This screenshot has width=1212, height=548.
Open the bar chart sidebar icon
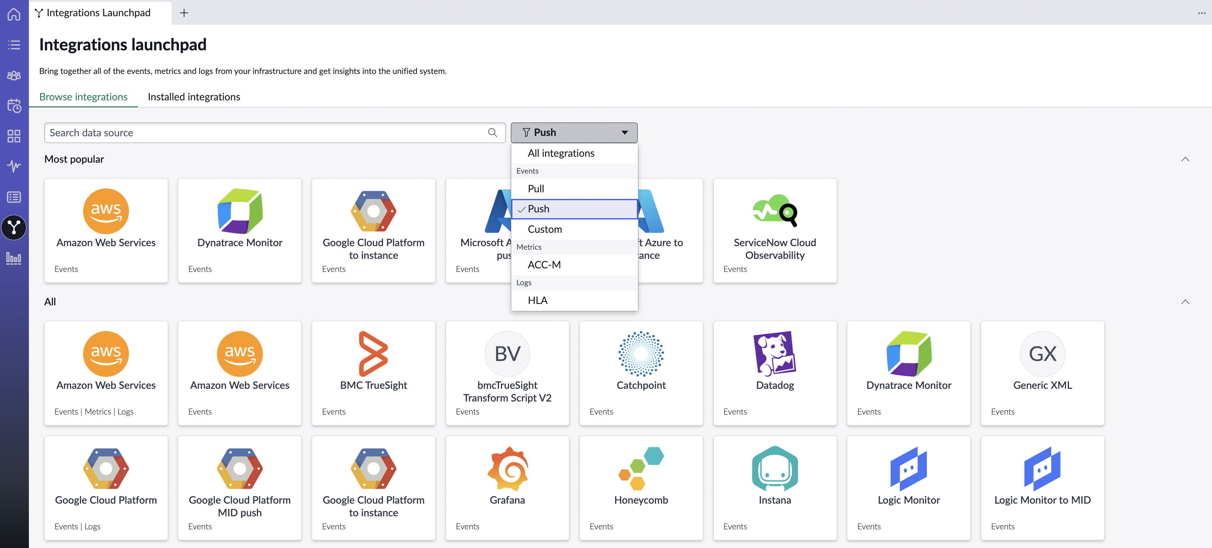14,258
